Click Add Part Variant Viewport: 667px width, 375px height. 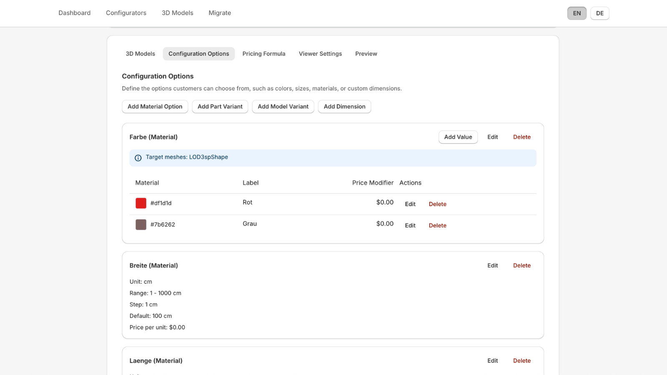pos(220,107)
